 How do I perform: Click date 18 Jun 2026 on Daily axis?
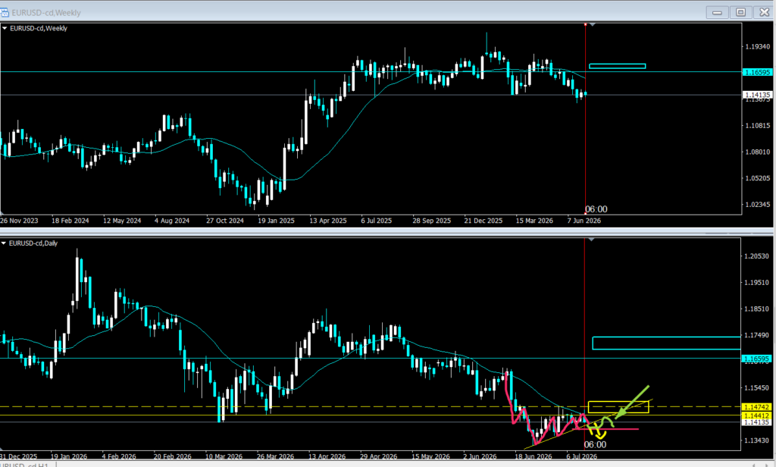coord(533,456)
